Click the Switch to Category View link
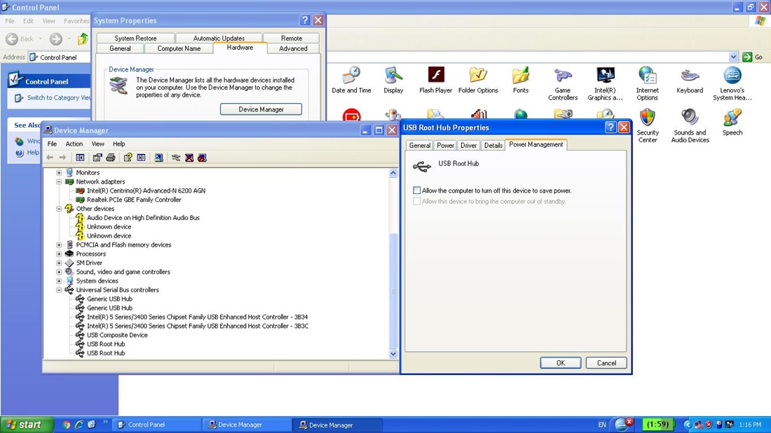 (58, 98)
